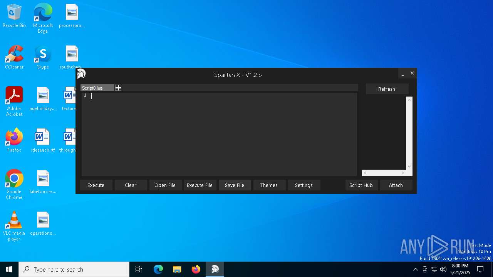Select VLC media player shortcut
The image size is (493, 277).
point(14,226)
